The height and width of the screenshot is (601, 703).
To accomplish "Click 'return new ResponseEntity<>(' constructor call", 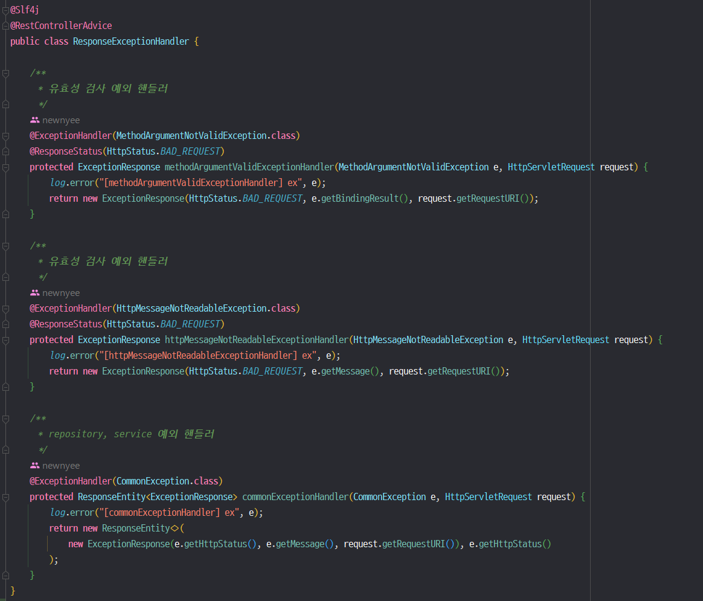I will (117, 528).
